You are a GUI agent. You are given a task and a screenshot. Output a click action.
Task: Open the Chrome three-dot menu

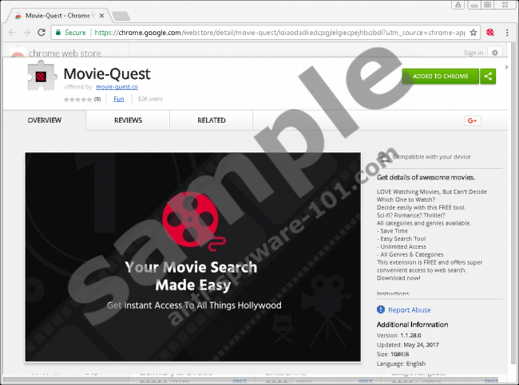508,33
